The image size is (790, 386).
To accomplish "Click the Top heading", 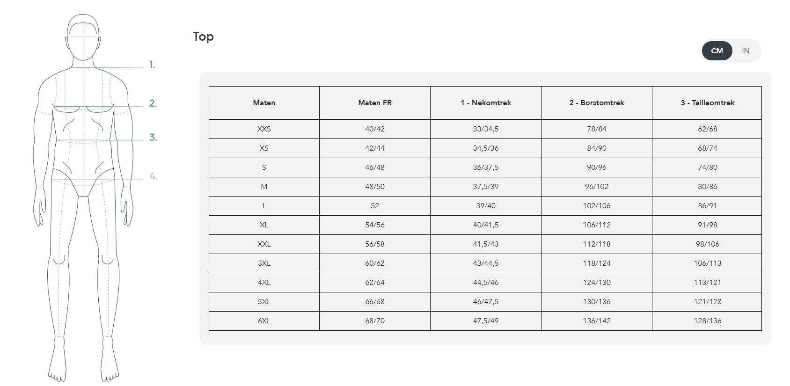I will tap(203, 37).
